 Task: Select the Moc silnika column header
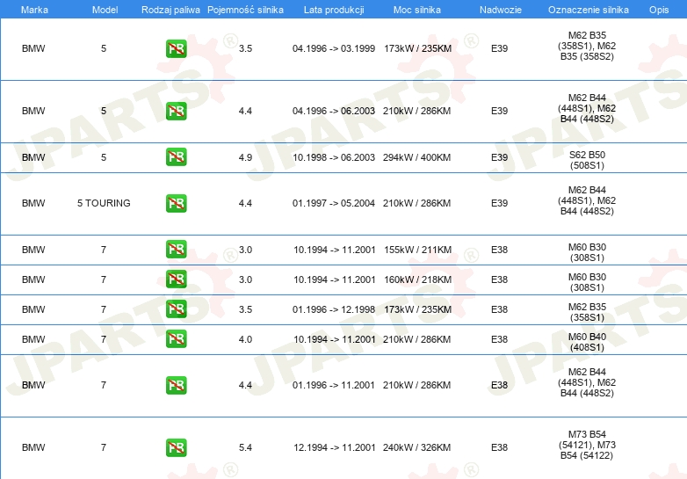(x=417, y=9)
